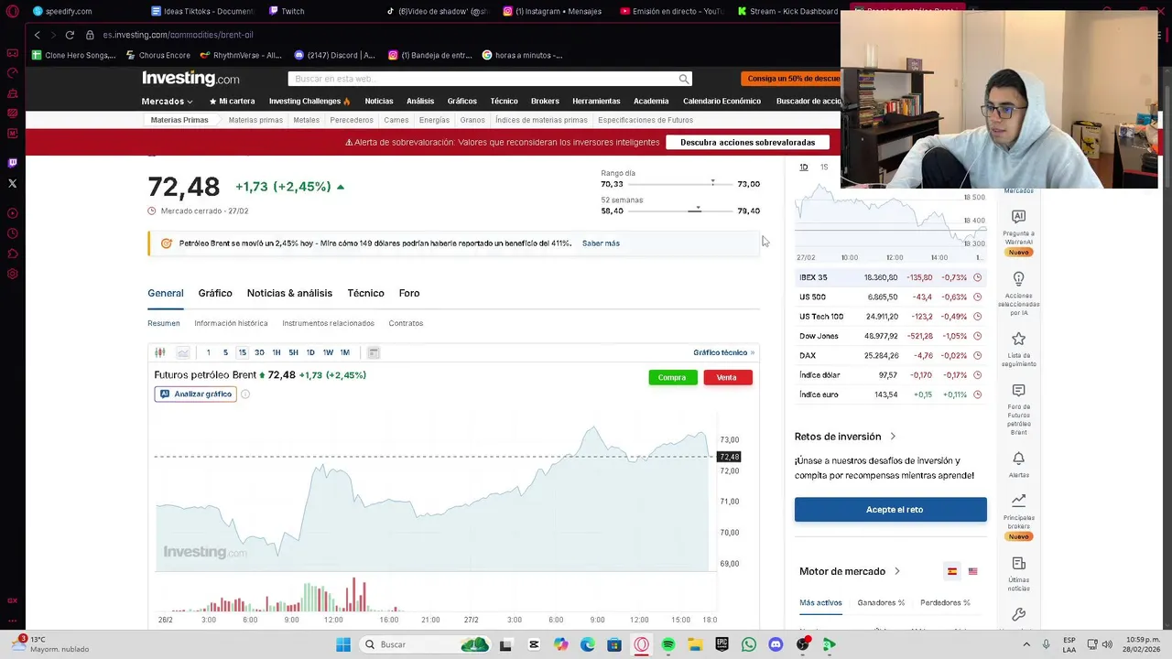Screen dimensions: 1172x659
Task: Follow the Saber más link
Action: [x=601, y=243]
